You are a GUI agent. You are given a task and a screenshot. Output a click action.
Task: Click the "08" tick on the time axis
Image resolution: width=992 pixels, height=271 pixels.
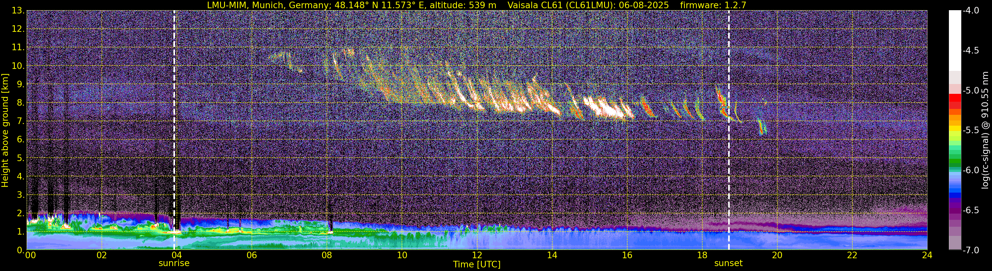point(327,256)
